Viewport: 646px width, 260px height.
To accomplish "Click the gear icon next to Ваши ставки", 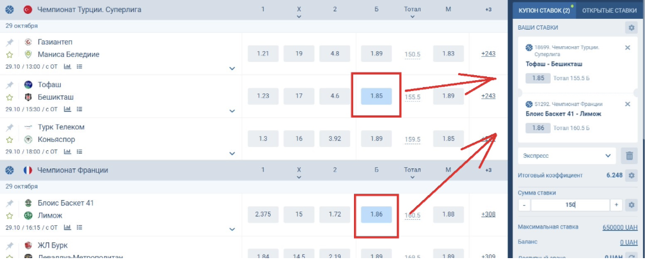I will [631, 28].
